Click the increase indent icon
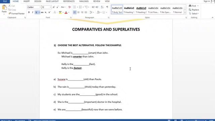215x121 pixels. [97, 7]
